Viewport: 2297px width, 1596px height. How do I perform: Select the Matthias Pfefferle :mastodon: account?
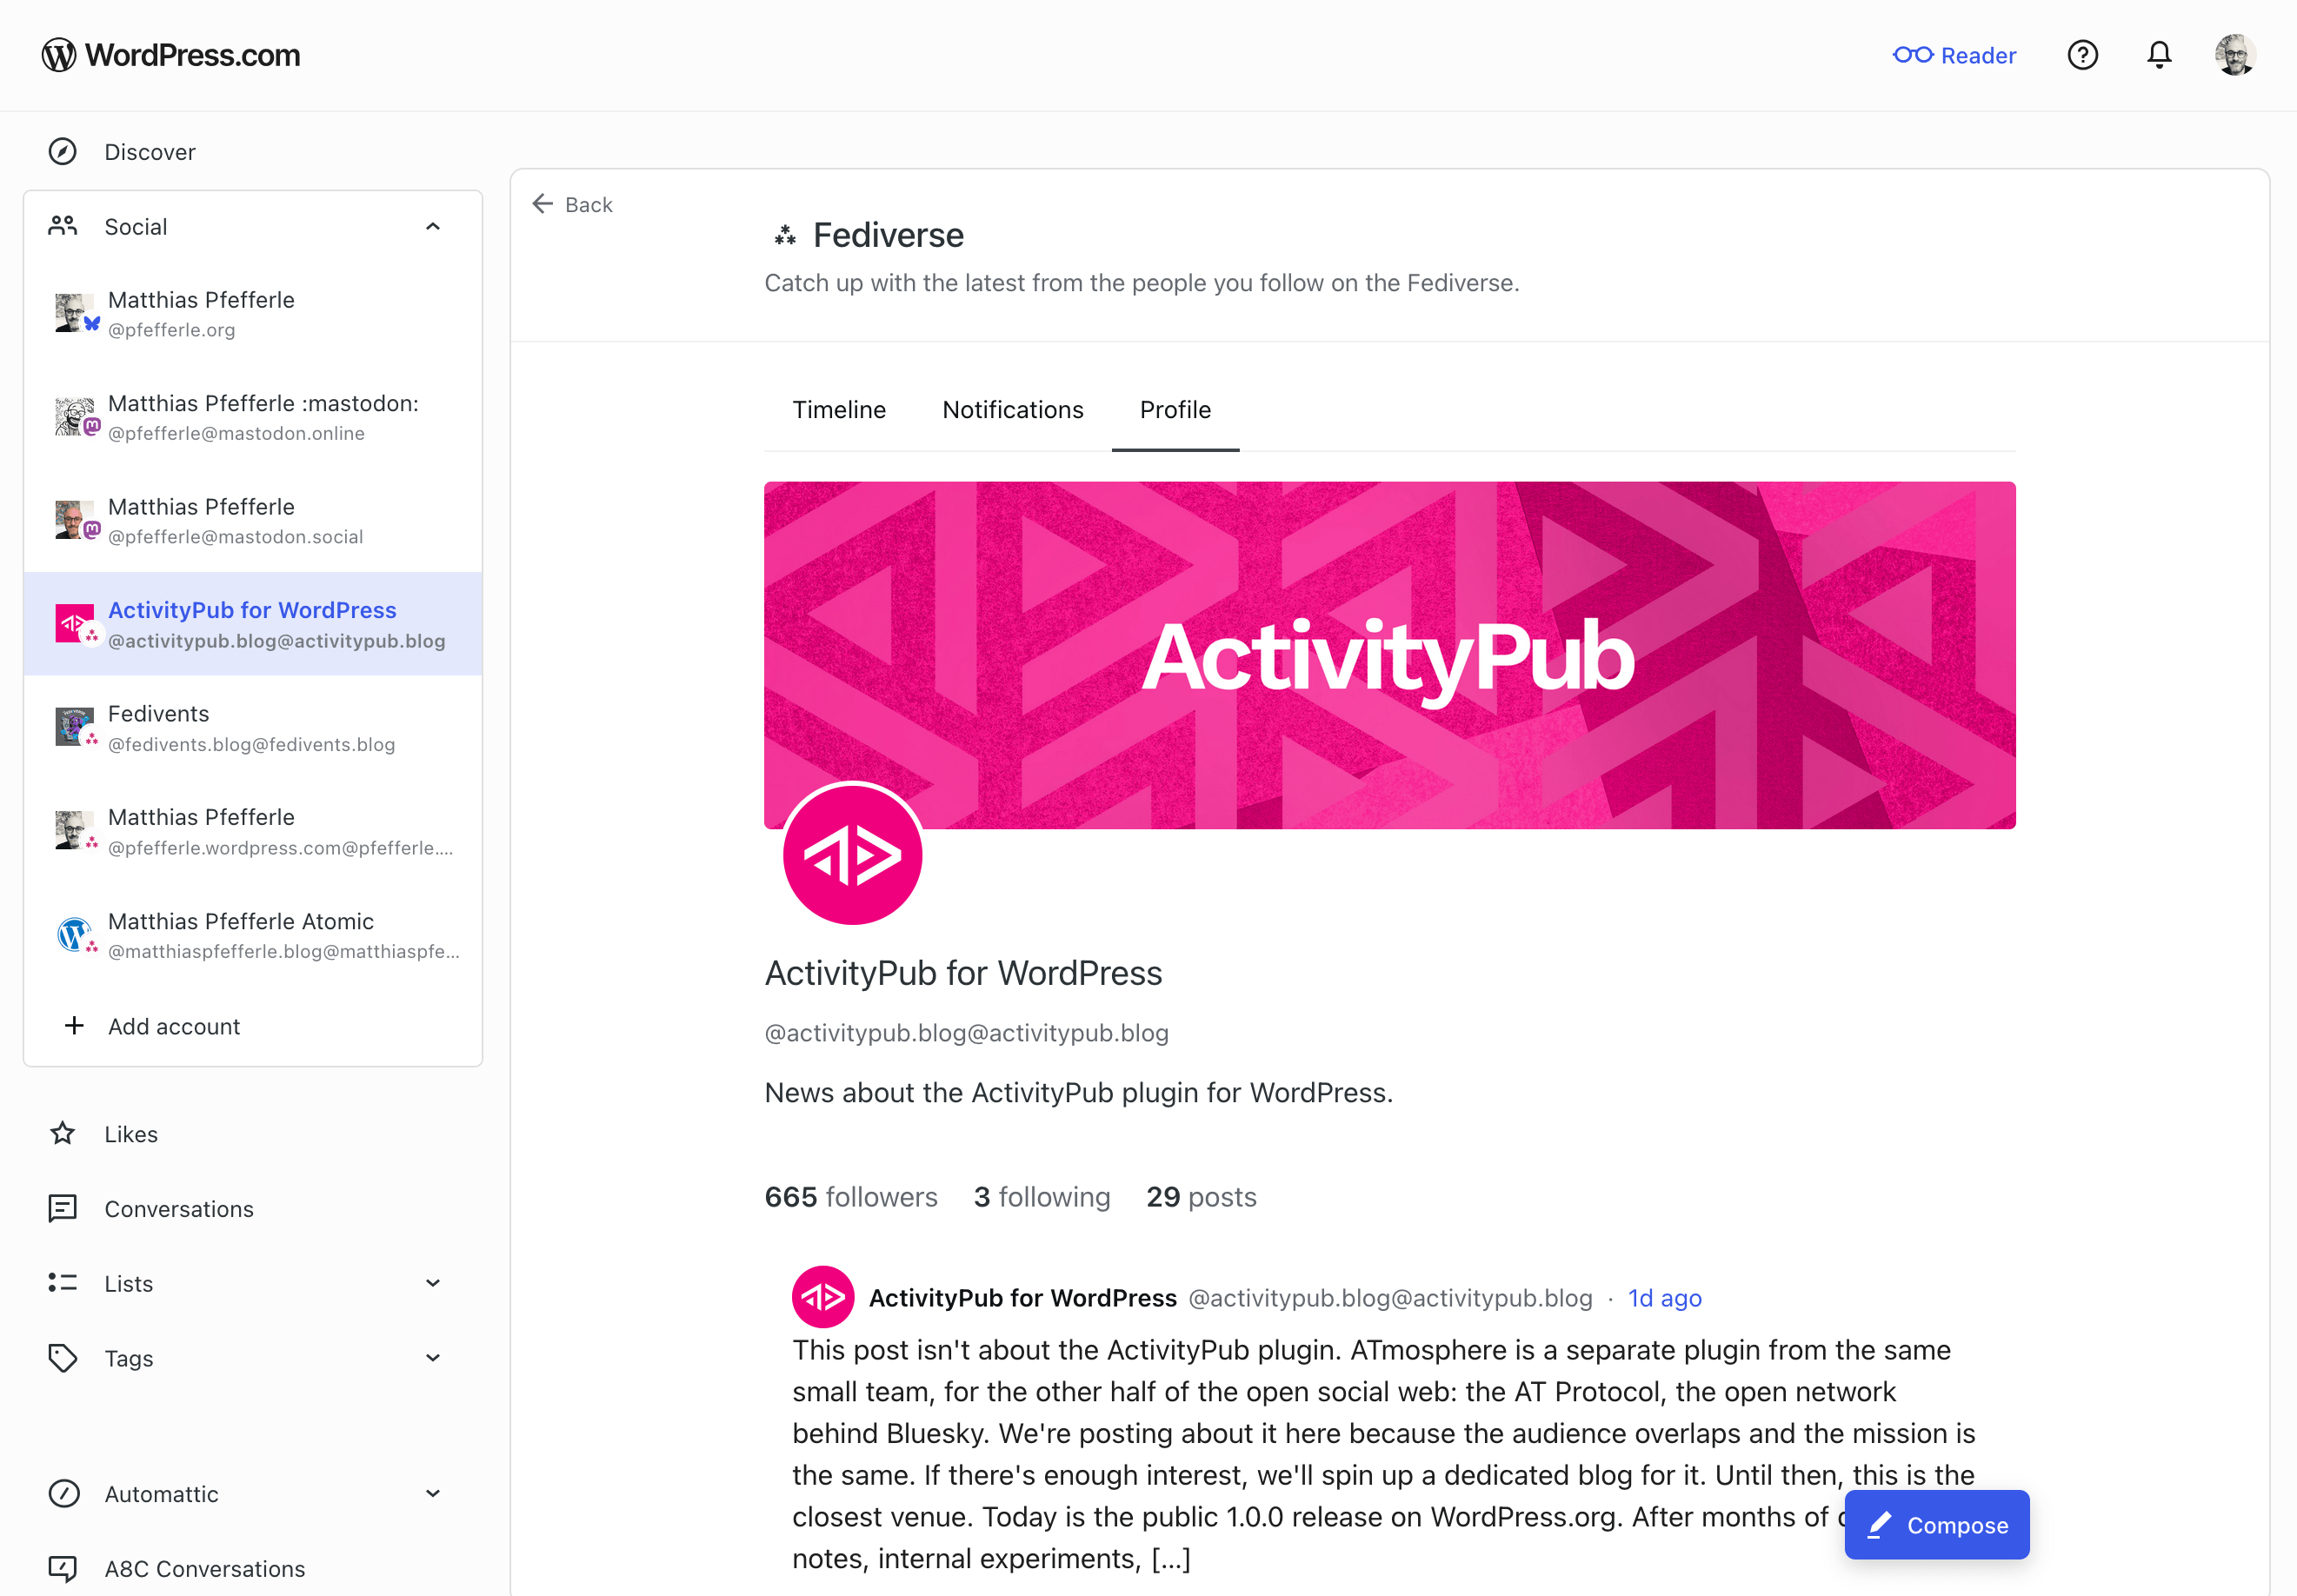[x=252, y=417]
